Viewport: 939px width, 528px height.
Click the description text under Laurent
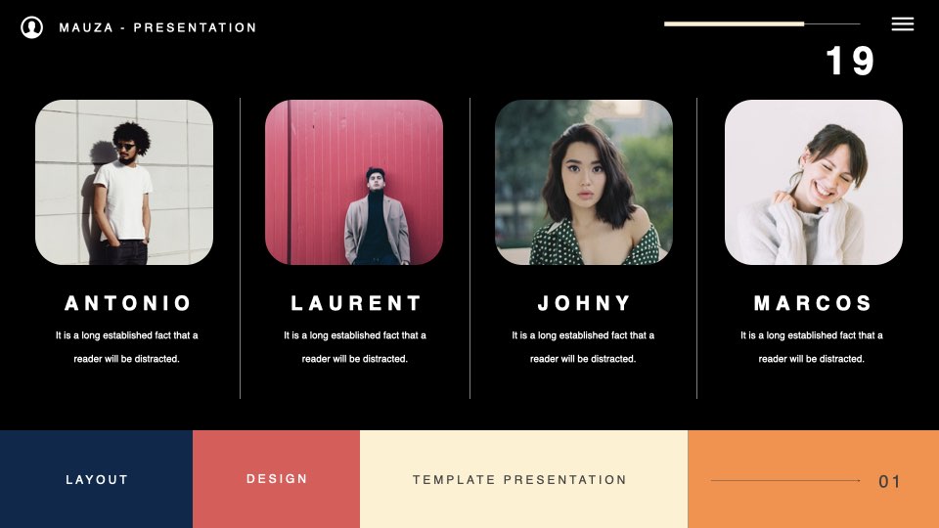point(354,346)
